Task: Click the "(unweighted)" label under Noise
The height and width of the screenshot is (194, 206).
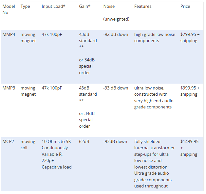Action: pos(116,19)
